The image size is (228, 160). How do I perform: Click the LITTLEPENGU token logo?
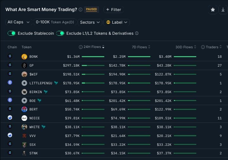pyautogui.click(x=24, y=83)
